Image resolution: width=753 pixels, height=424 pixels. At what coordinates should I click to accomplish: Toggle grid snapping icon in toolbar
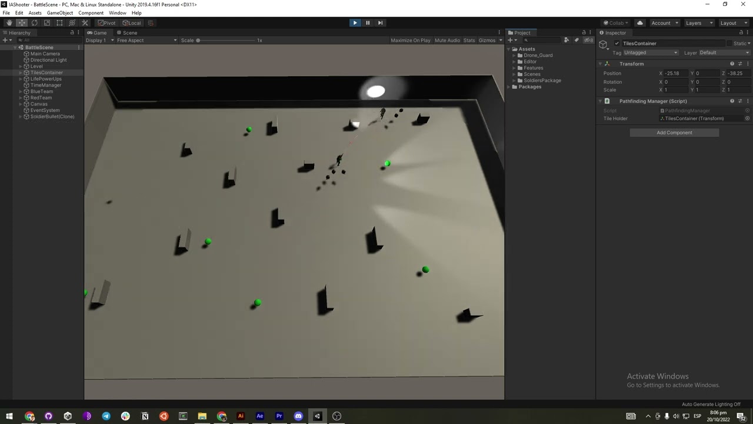[x=151, y=23]
